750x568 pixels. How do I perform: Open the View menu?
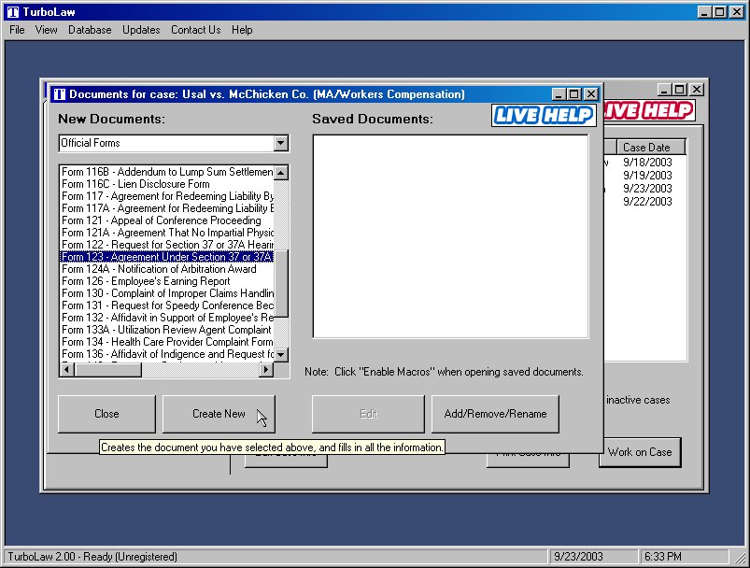(x=46, y=30)
